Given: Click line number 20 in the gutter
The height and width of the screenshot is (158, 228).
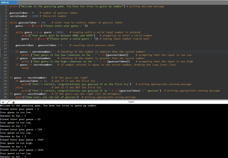Looking at the screenshot, I should pos(5,68).
